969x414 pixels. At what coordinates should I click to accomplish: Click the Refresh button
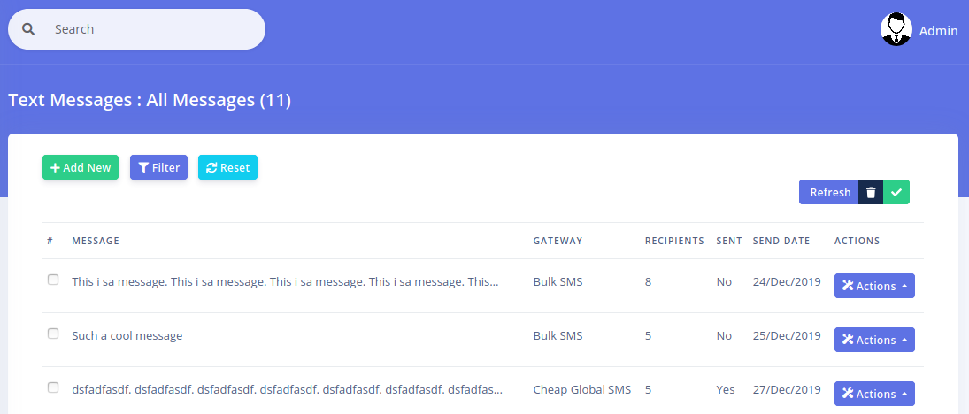(x=829, y=192)
